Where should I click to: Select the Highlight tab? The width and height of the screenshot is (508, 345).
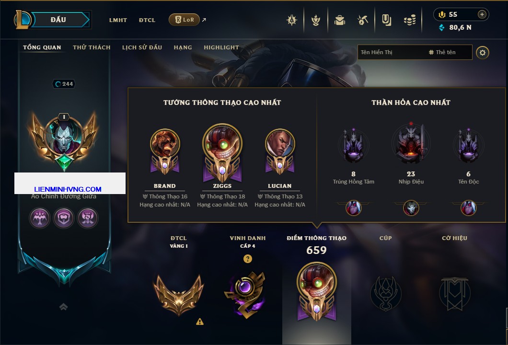221,47
